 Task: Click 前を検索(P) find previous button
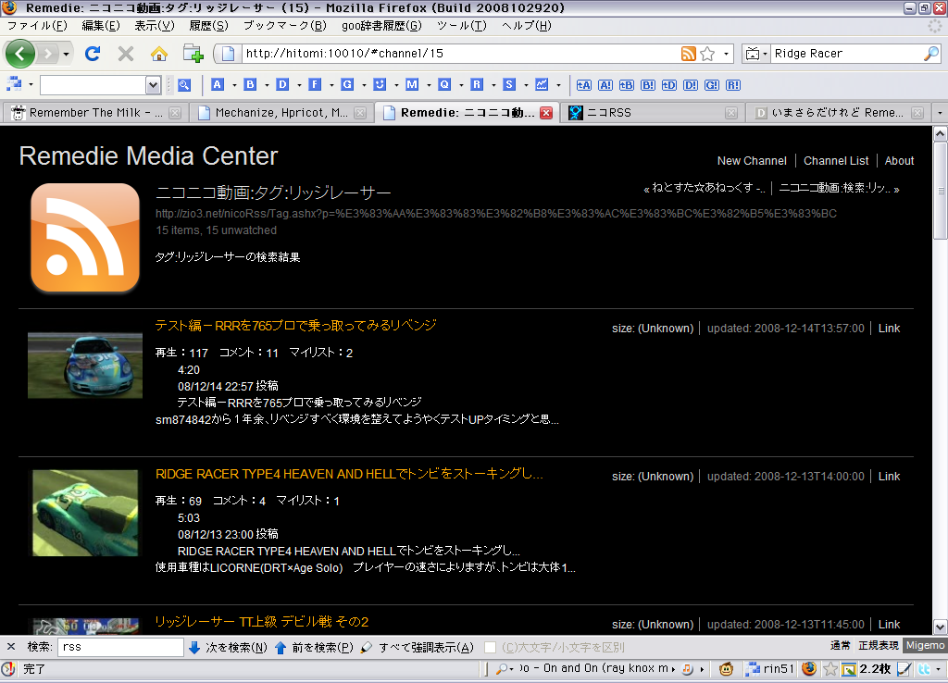pyautogui.click(x=315, y=647)
